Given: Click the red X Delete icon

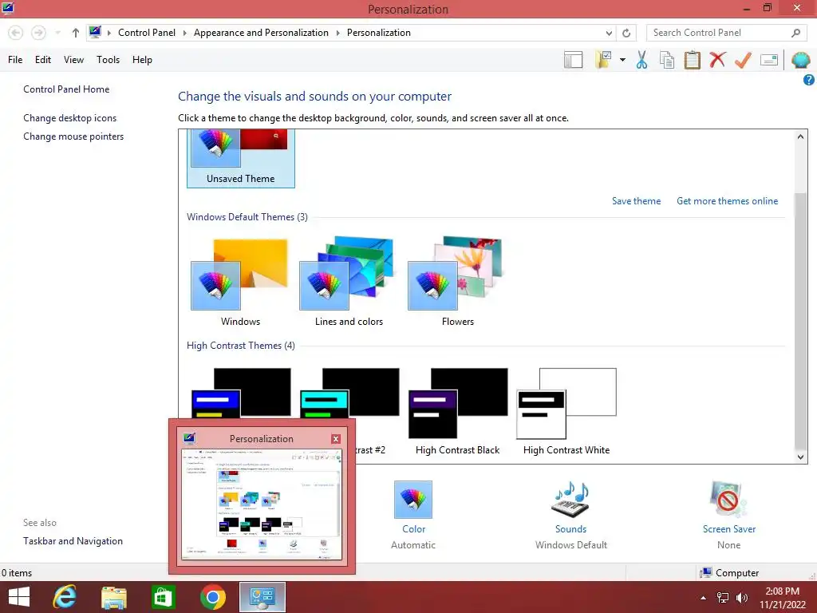Looking at the screenshot, I should 717,59.
